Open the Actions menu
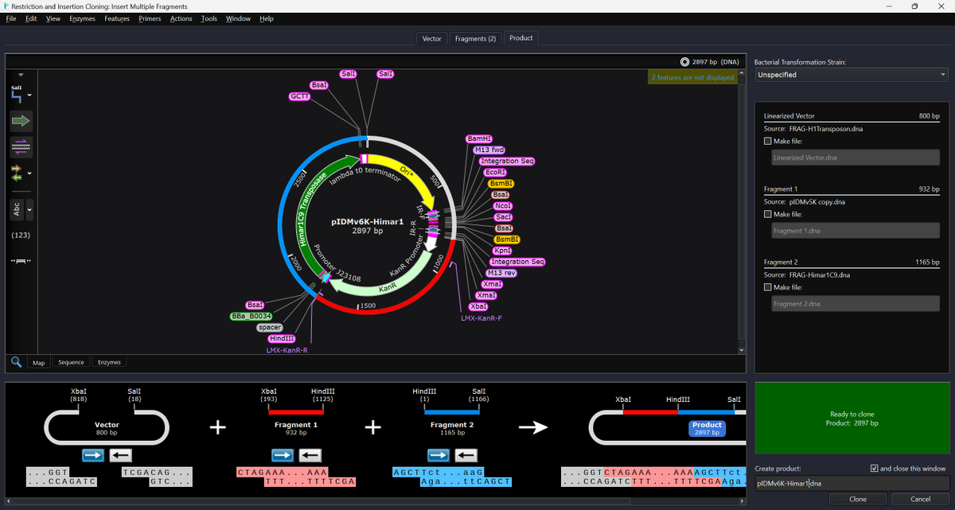Image resolution: width=955 pixels, height=510 pixels. tap(181, 18)
